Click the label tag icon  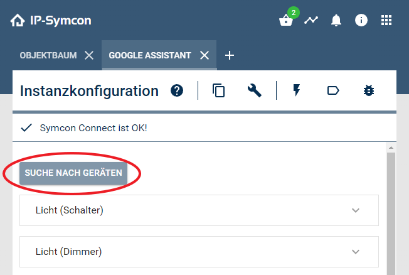(333, 91)
